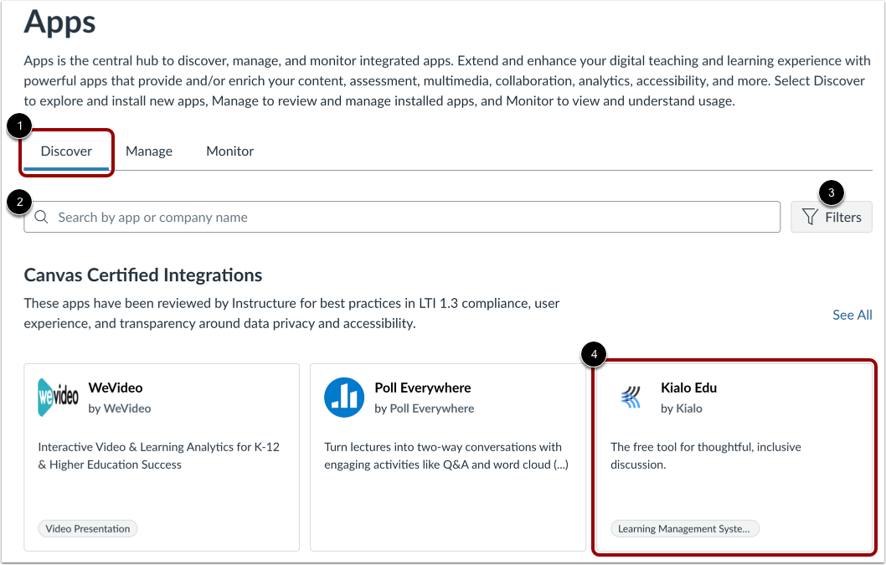Open the WeVideo app title

tap(116, 388)
